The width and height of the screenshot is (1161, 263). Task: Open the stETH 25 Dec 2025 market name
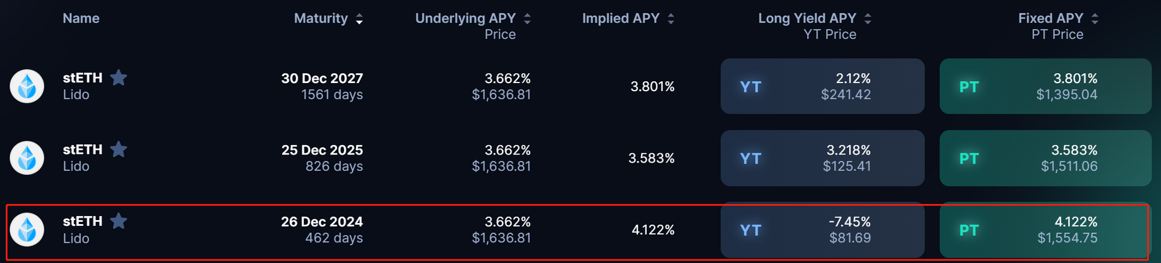pos(82,150)
